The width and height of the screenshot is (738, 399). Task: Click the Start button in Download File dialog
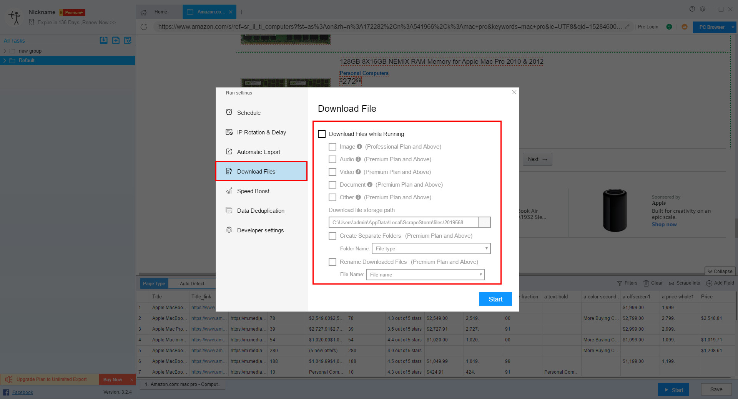click(x=495, y=299)
